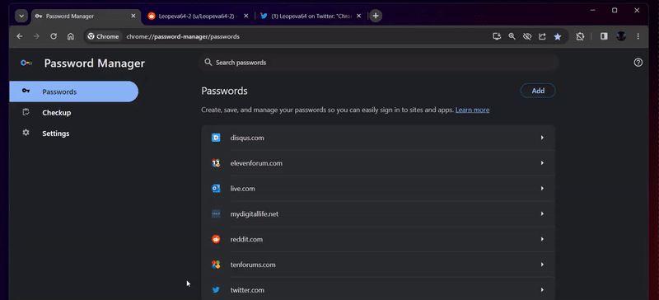Click the Search passwords field

(x=378, y=63)
